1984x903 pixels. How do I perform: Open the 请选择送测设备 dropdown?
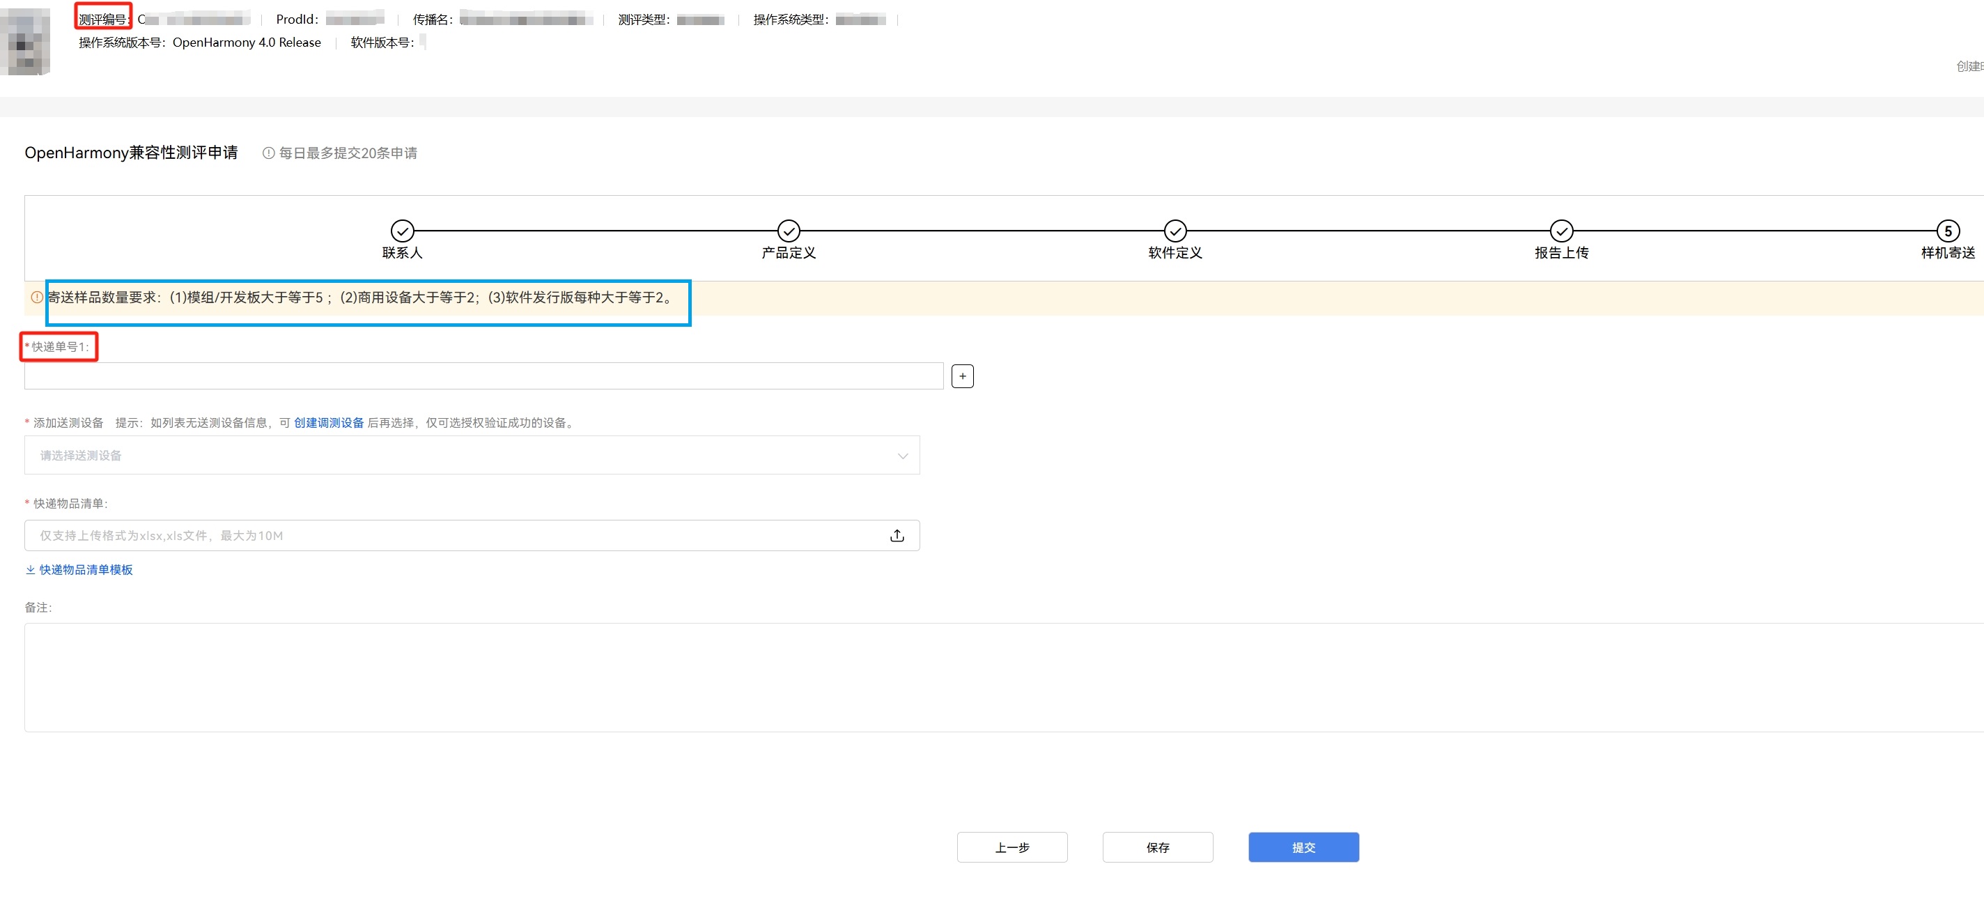[x=472, y=456]
